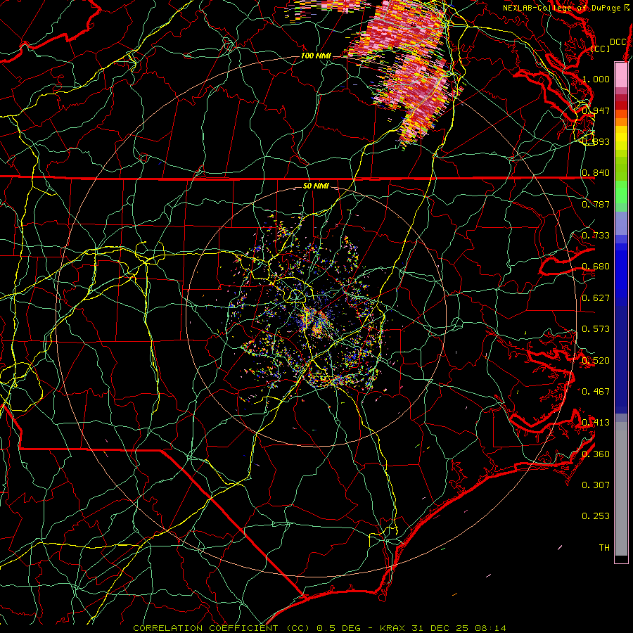Select the 0.787 value on the color scale

click(596, 204)
